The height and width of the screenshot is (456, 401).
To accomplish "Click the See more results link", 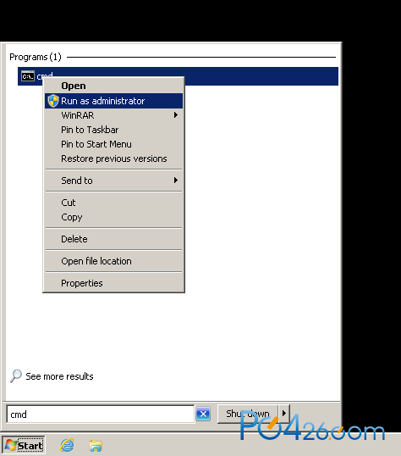I will point(59,376).
